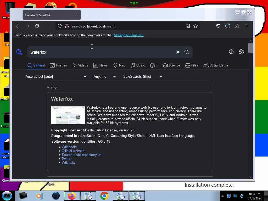Open the Auto-detect language dropdown
The height and width of the screenshot is (201, 268).
56,77
